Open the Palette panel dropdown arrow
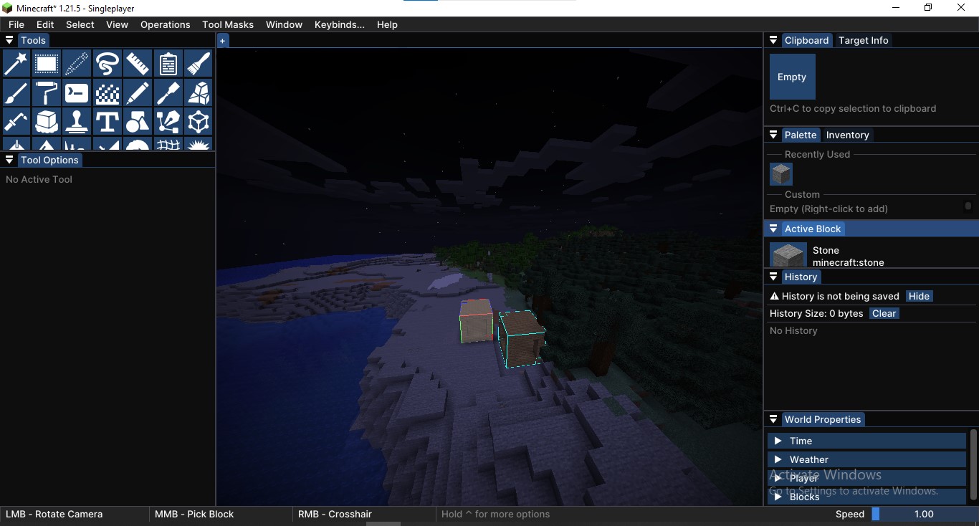Image resolution: width=979 pixels, height=526 pixels. [x=773, y=135]
